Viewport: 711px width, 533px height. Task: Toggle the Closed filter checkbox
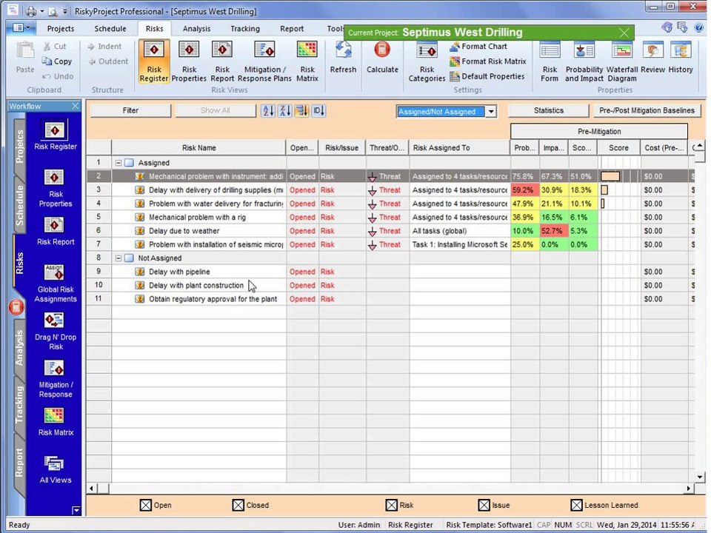pos(238,505)
